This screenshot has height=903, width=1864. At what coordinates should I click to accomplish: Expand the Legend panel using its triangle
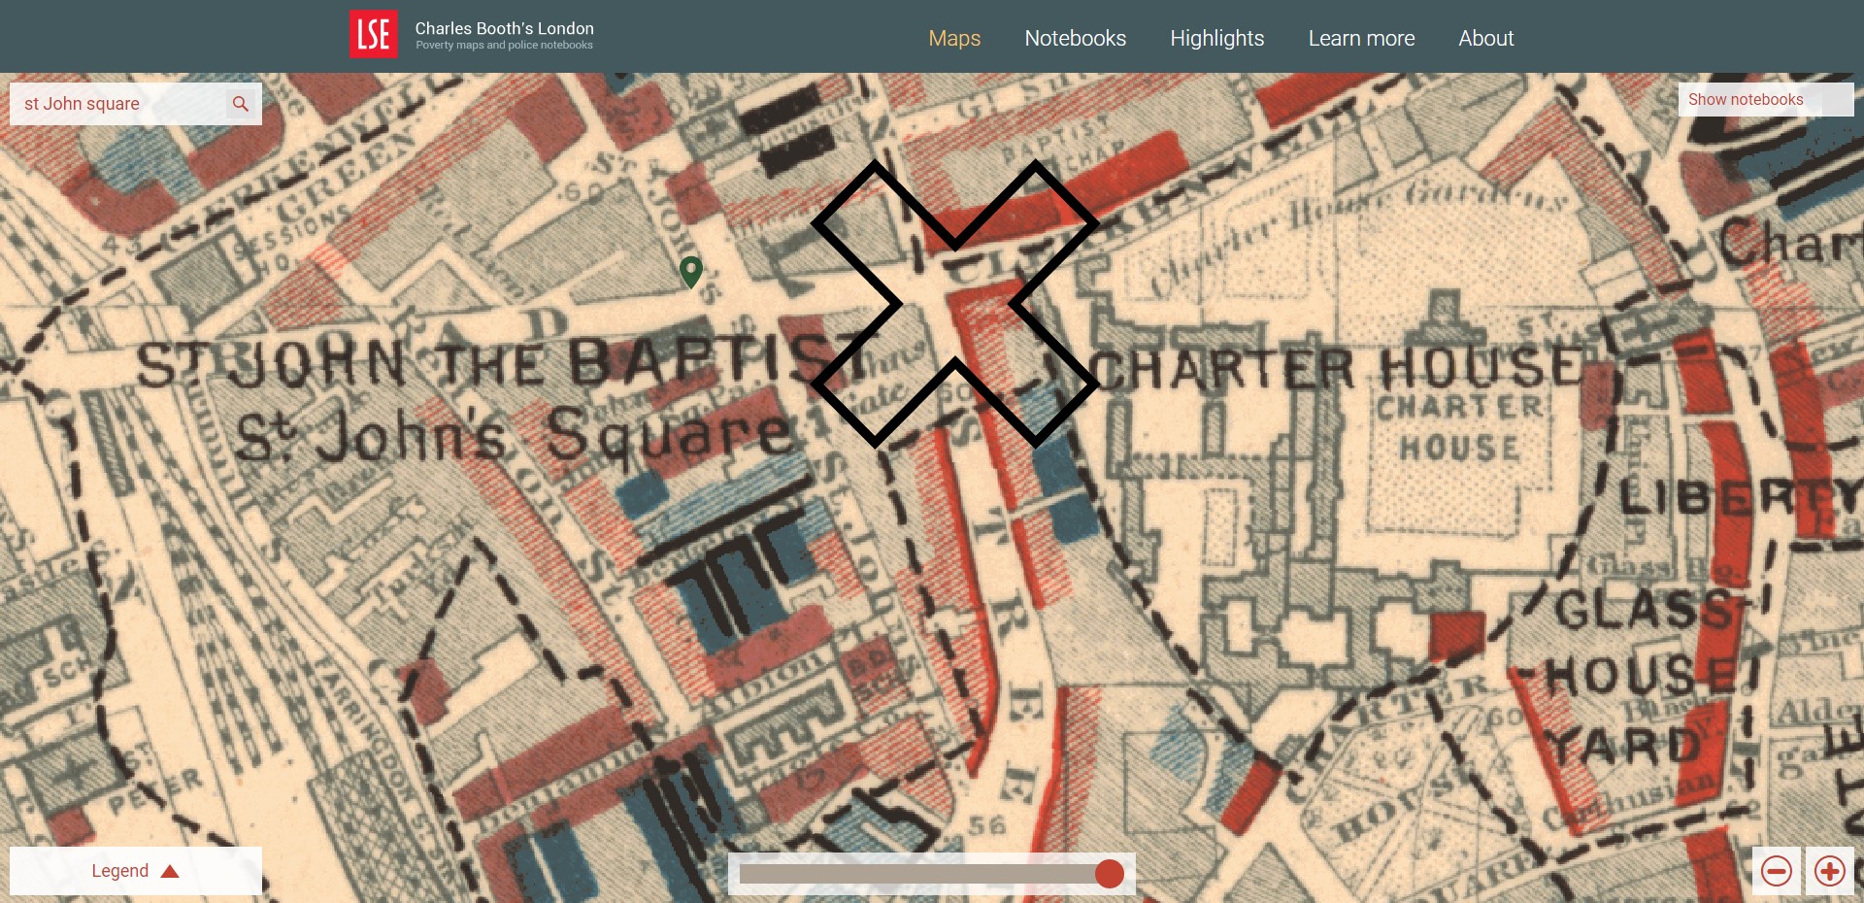click(x=170, y=871)
